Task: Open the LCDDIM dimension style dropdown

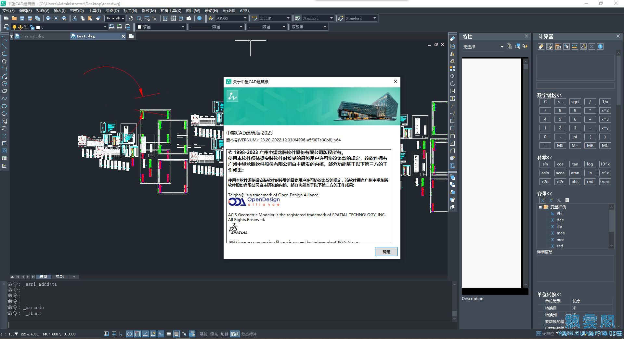Action: coord(274,18)
